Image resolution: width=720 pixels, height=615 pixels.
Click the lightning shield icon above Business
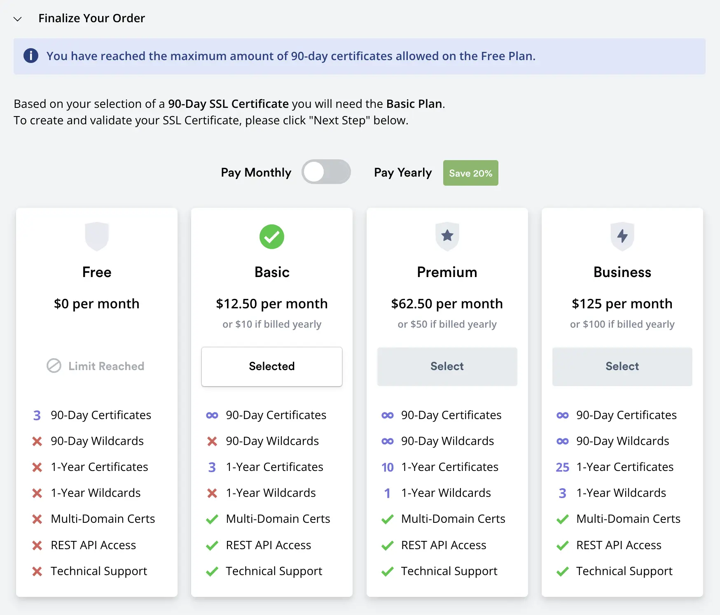tap(622, 236)
